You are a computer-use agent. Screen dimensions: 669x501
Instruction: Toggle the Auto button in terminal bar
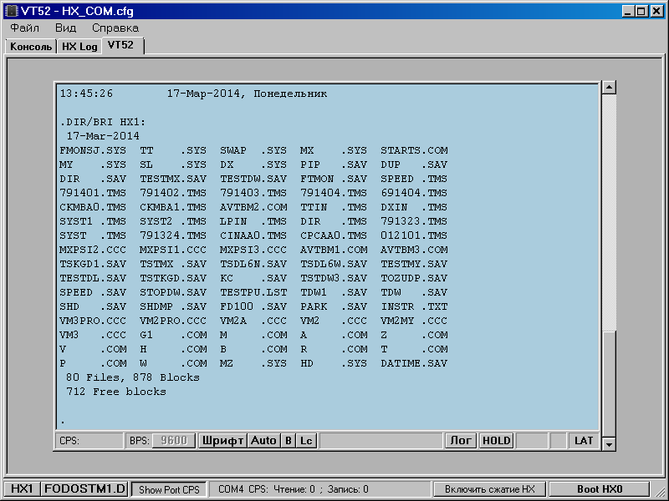[263, 440]
